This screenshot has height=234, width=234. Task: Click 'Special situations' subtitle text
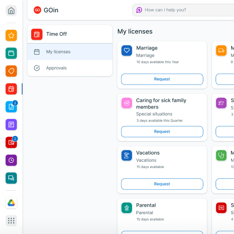pyautogui.click(x=154, y=114)
